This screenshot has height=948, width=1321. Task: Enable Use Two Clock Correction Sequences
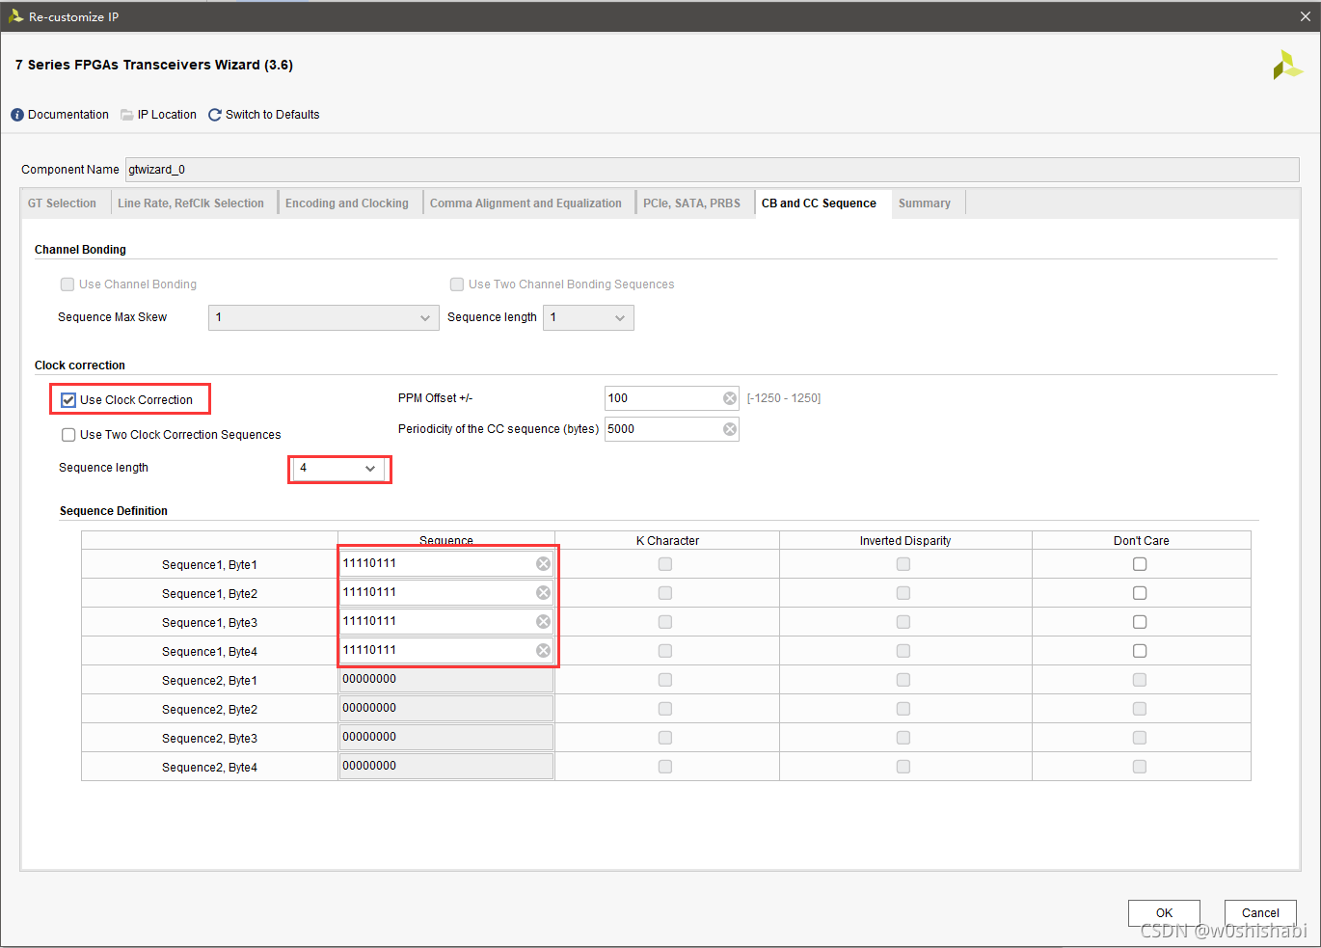pos(68,435)
